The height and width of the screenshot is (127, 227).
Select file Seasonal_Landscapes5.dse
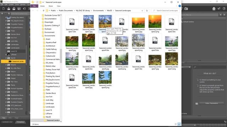(x=155, y=42)
